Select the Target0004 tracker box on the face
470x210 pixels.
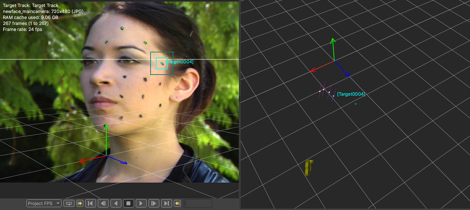click(x=162, y=63)
